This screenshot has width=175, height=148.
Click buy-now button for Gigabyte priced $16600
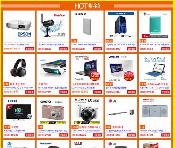pos(132,49)
